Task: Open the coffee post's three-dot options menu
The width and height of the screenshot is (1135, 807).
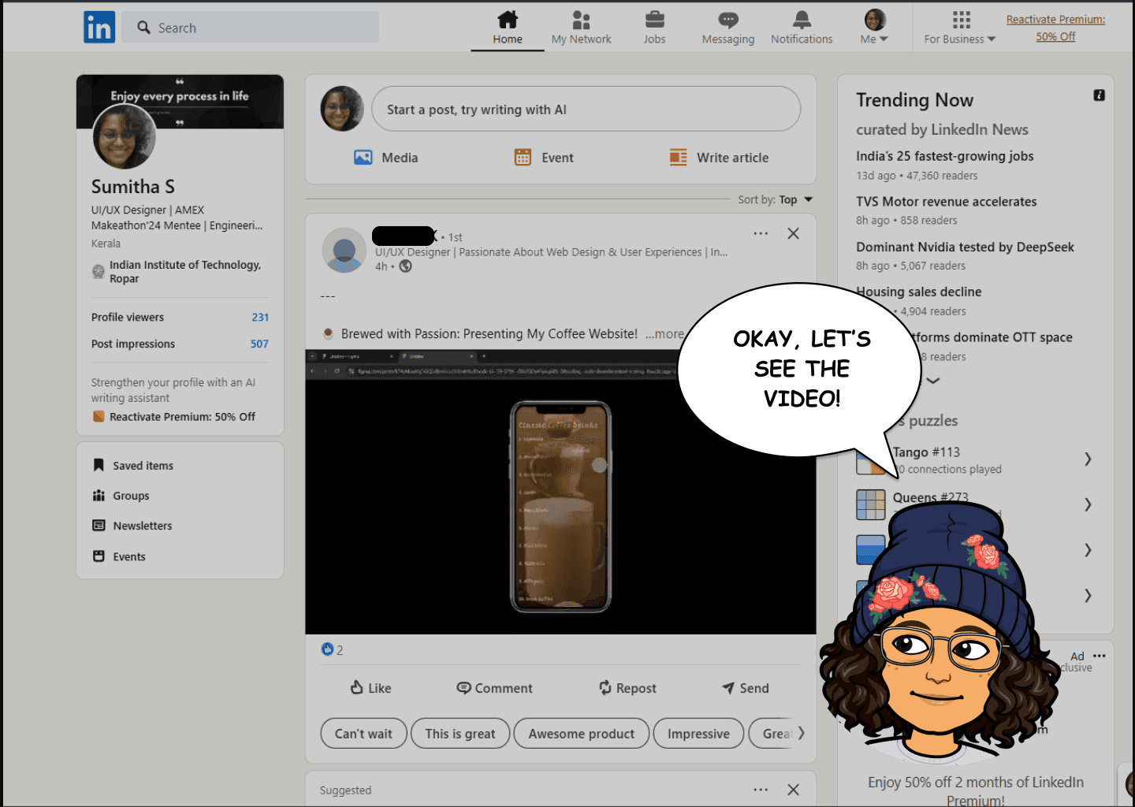Action: coord(761,233)
